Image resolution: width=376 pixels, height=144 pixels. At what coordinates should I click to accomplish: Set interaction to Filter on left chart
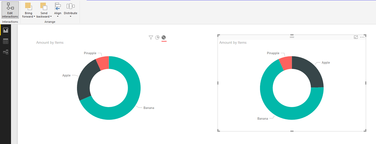(x=151, y=37)
